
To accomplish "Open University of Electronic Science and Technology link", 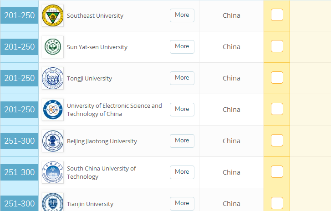I will [x=114, y=110].
